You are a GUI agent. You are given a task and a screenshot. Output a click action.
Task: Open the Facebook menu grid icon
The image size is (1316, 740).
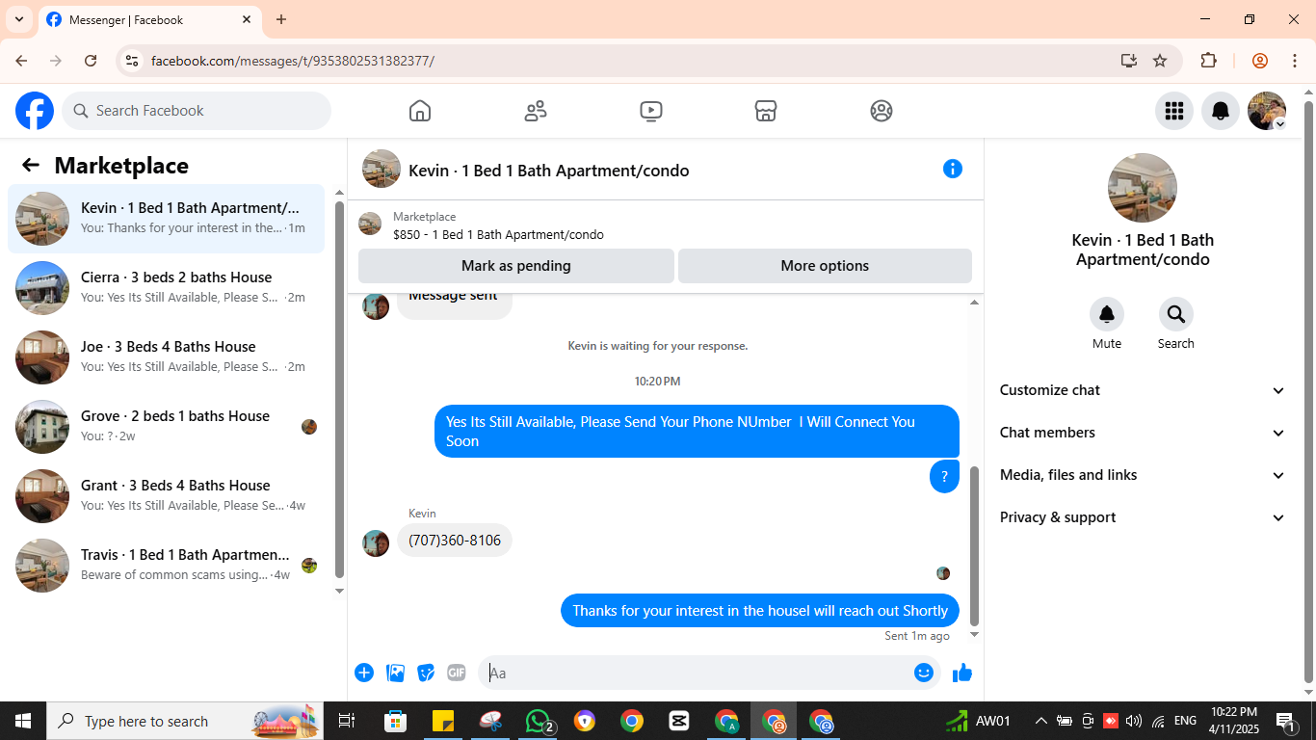(1174, 111)
